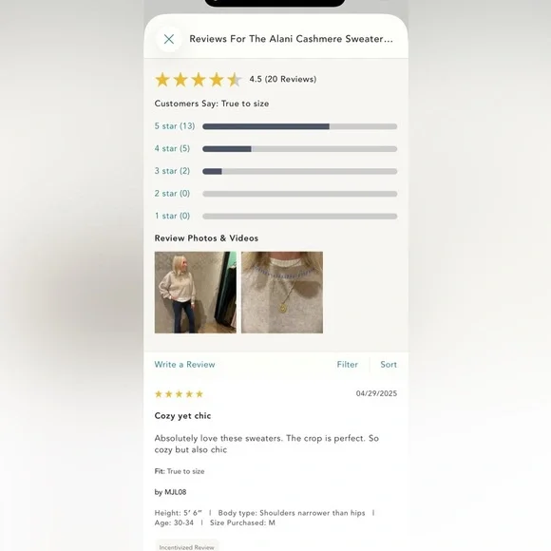
Task: Click the overall star rating icons
Action: tap(199, 80)
